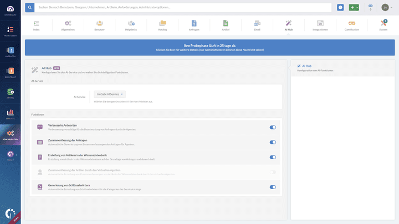
Task: Select Konfiguration in the sidebar
Action: [10, 134]
